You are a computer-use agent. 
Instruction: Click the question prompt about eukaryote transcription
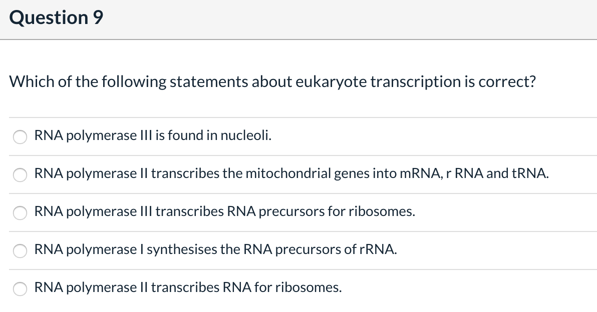point(272,81)
